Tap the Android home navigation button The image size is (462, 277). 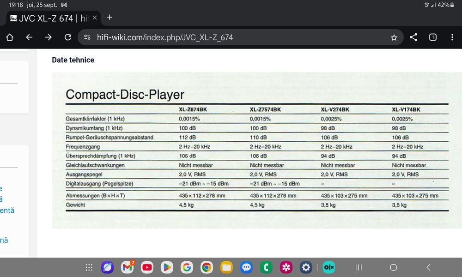click(x=393, y=267)
